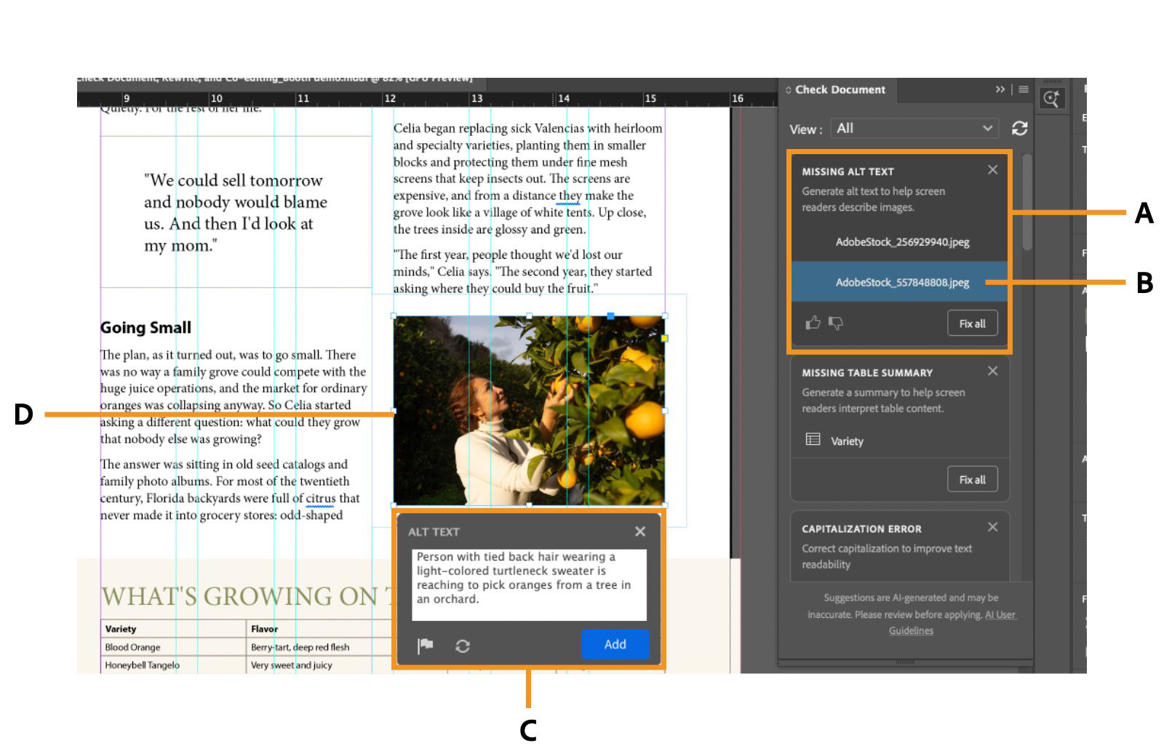The width and height of the screenshot is (1164, 751).
Task: Dismiss the Missing Alt Text card
Action: (992, 170)
